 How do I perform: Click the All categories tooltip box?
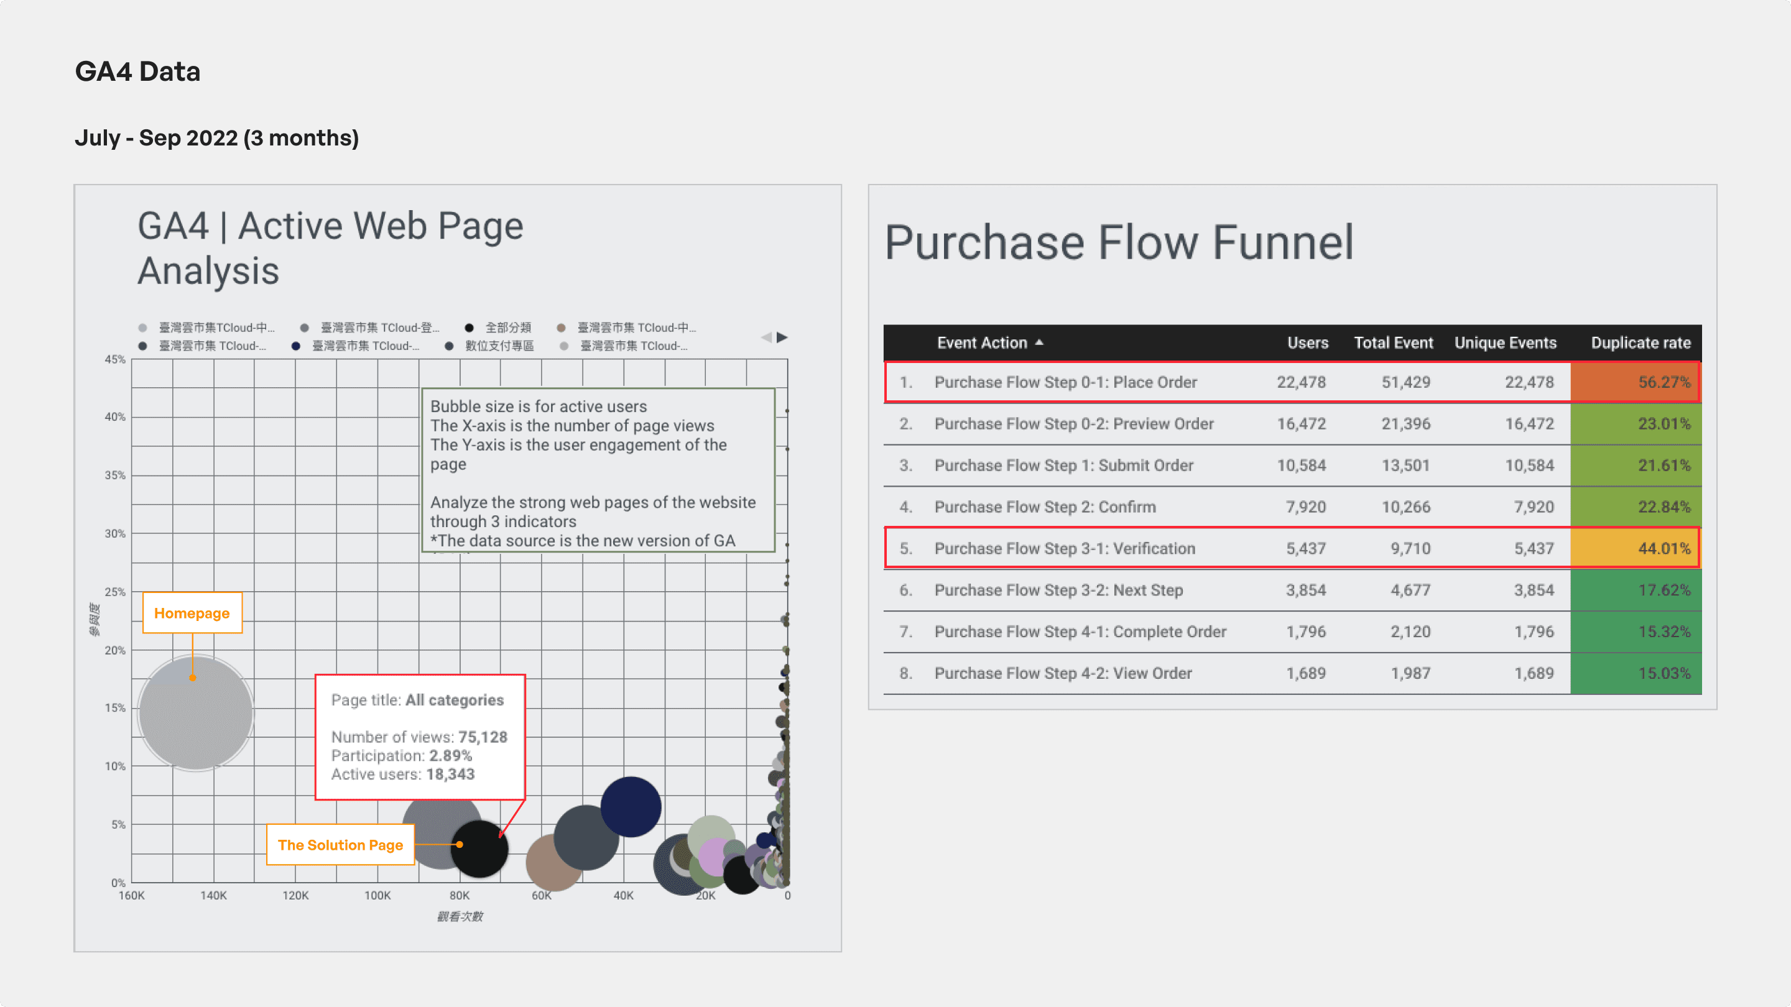pyautogui.click(x=419, y=737)
